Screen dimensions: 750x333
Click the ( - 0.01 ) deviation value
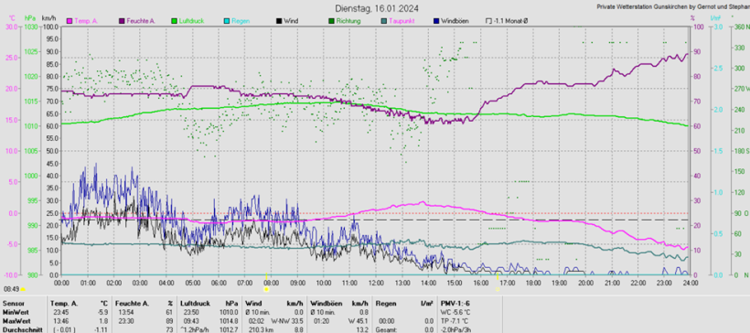click(64, 329)
